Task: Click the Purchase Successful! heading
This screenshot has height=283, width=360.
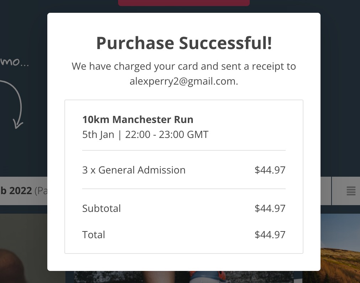Action: coord(184,43)
